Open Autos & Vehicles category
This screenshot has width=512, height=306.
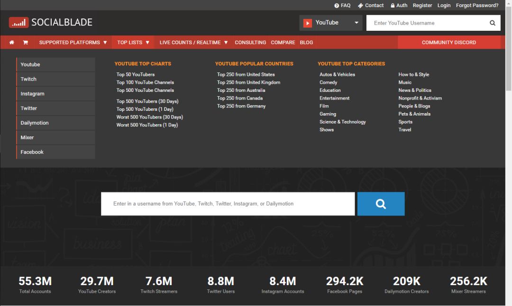[338, 74]
